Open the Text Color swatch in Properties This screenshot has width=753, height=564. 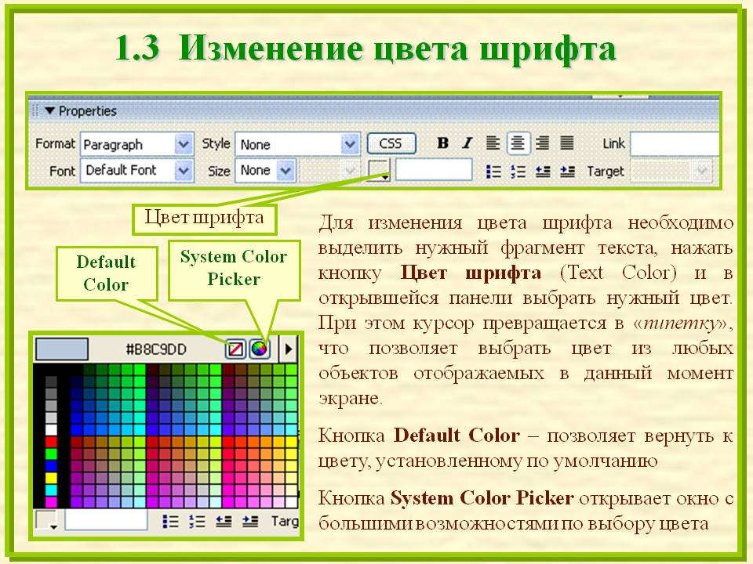[379, 170]
